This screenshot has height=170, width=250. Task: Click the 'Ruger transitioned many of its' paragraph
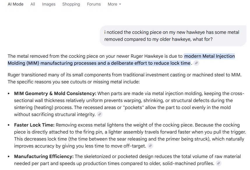pos(124,78)
